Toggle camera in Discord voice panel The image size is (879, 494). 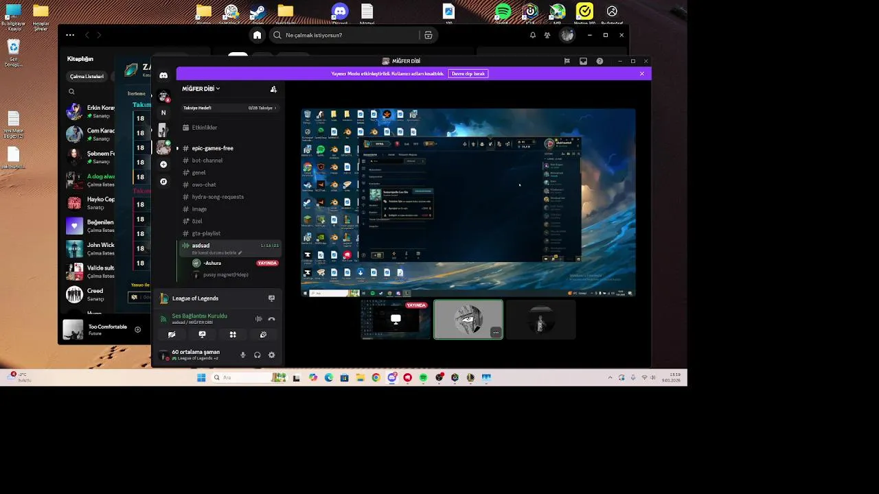pyautogui.click(x=172, y=335)
